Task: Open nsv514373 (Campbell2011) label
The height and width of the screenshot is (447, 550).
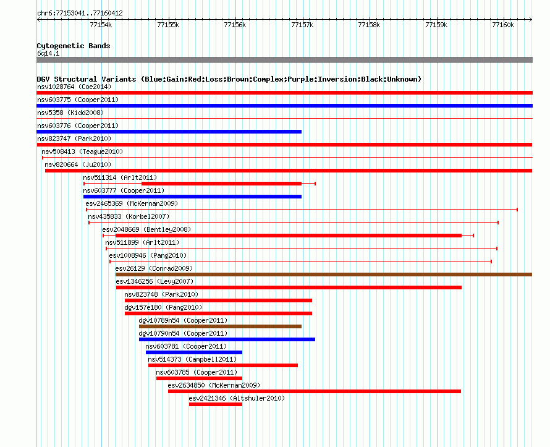Action: coord(192,359)
